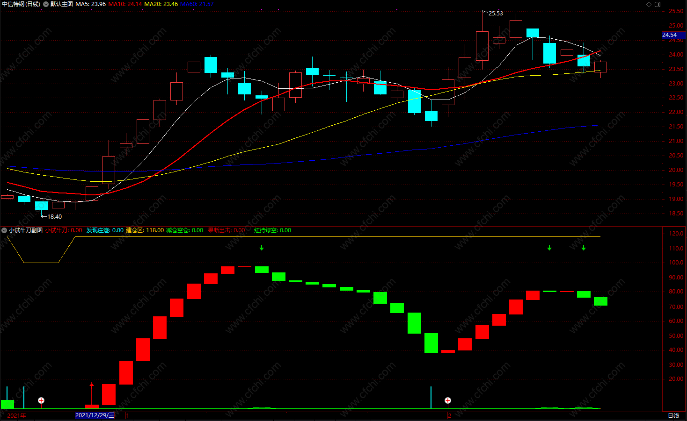Click the 红持绿空: 0.00 value
Image resolution: width=687 pixels, height=421 pixels.
coord(272,230)
